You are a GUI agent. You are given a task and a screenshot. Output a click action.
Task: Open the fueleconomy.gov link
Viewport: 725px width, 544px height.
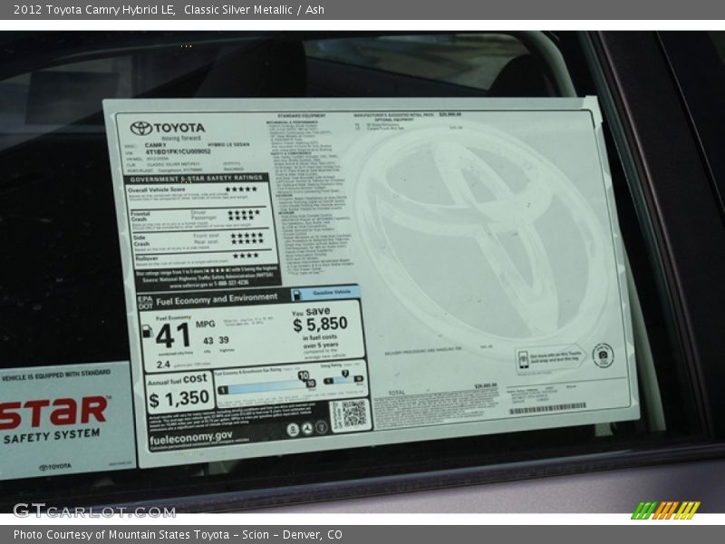(190, 438)
